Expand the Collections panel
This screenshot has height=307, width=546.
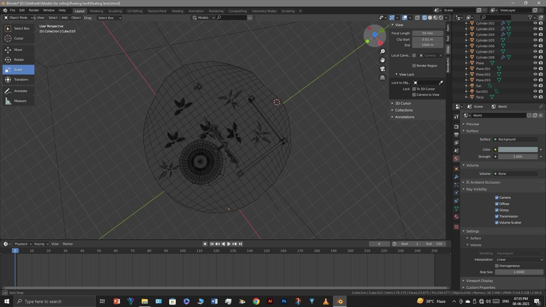pos(404,110)
